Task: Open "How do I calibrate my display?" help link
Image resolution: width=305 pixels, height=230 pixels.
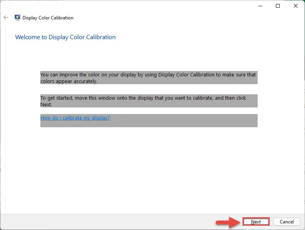Action: tap(75, 118)
